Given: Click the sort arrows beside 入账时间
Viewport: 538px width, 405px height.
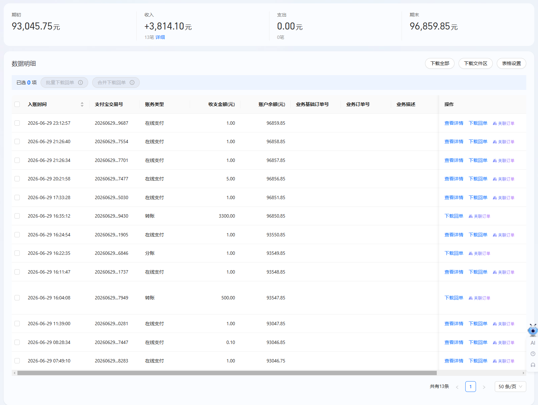Looking at the screenshot, I should point(82,104).
